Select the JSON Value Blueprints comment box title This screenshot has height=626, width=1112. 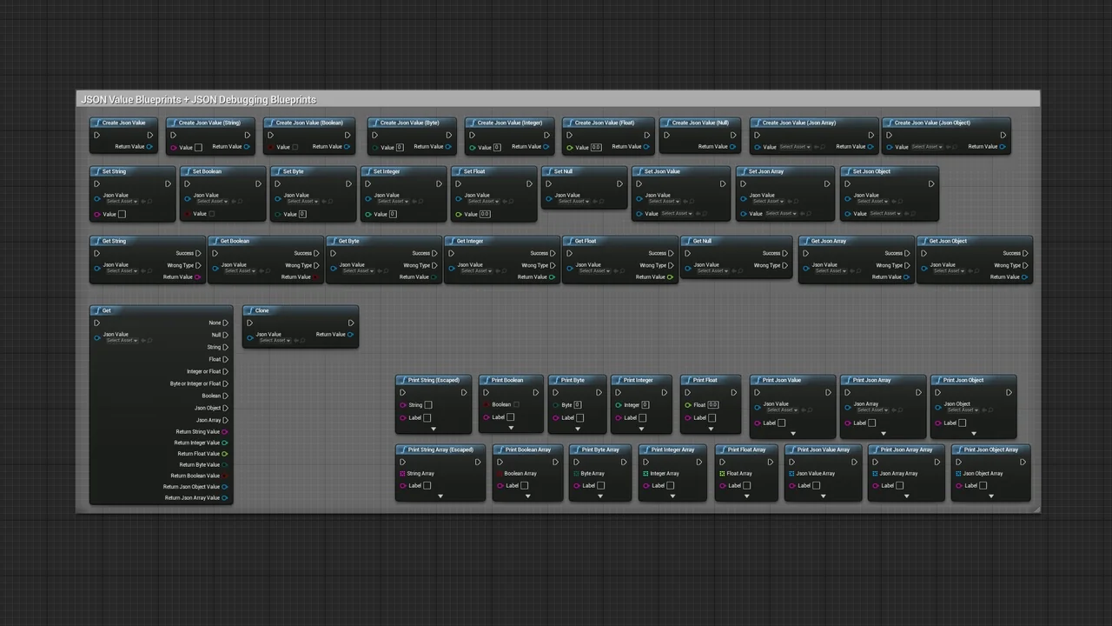(x=198, y=100)
